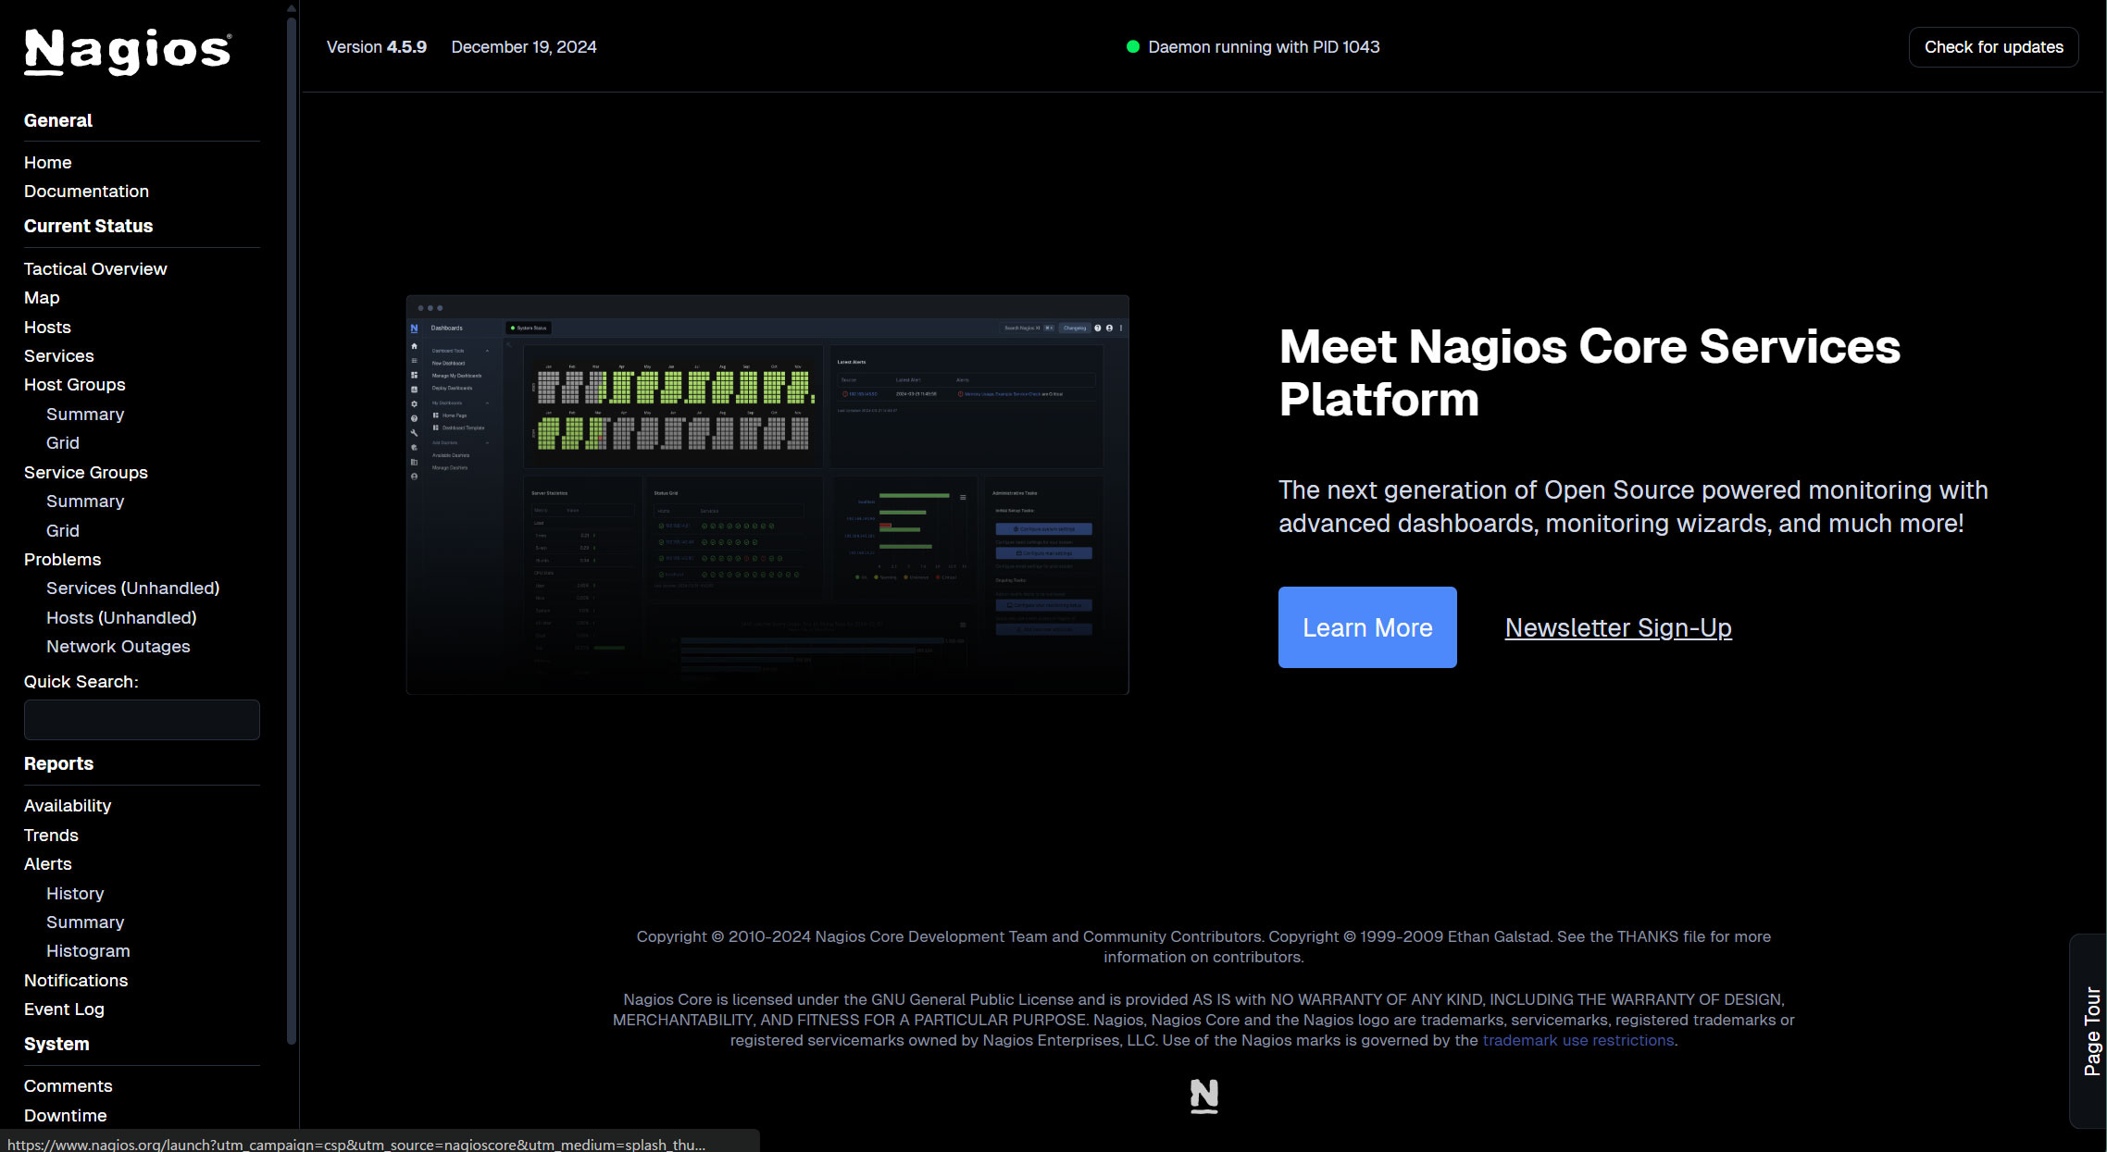The image size is (2107, 1152).
Task: Click the Version 4.5.9 text
Action: point(377,47)
